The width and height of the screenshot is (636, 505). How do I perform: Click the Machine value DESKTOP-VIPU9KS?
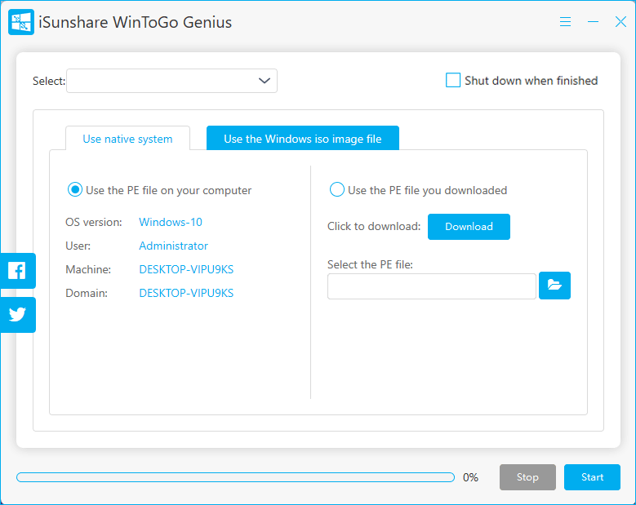click(186, 269)
